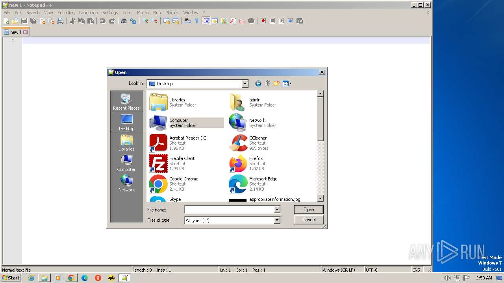Viewport: 504px width, 283px height.
Task: Open the File menu
Action: click(7, 13)
